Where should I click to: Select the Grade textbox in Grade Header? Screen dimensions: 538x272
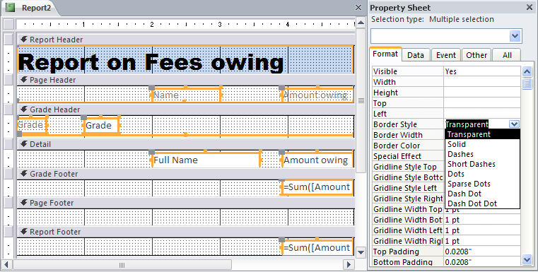click(x=101, y=126)
